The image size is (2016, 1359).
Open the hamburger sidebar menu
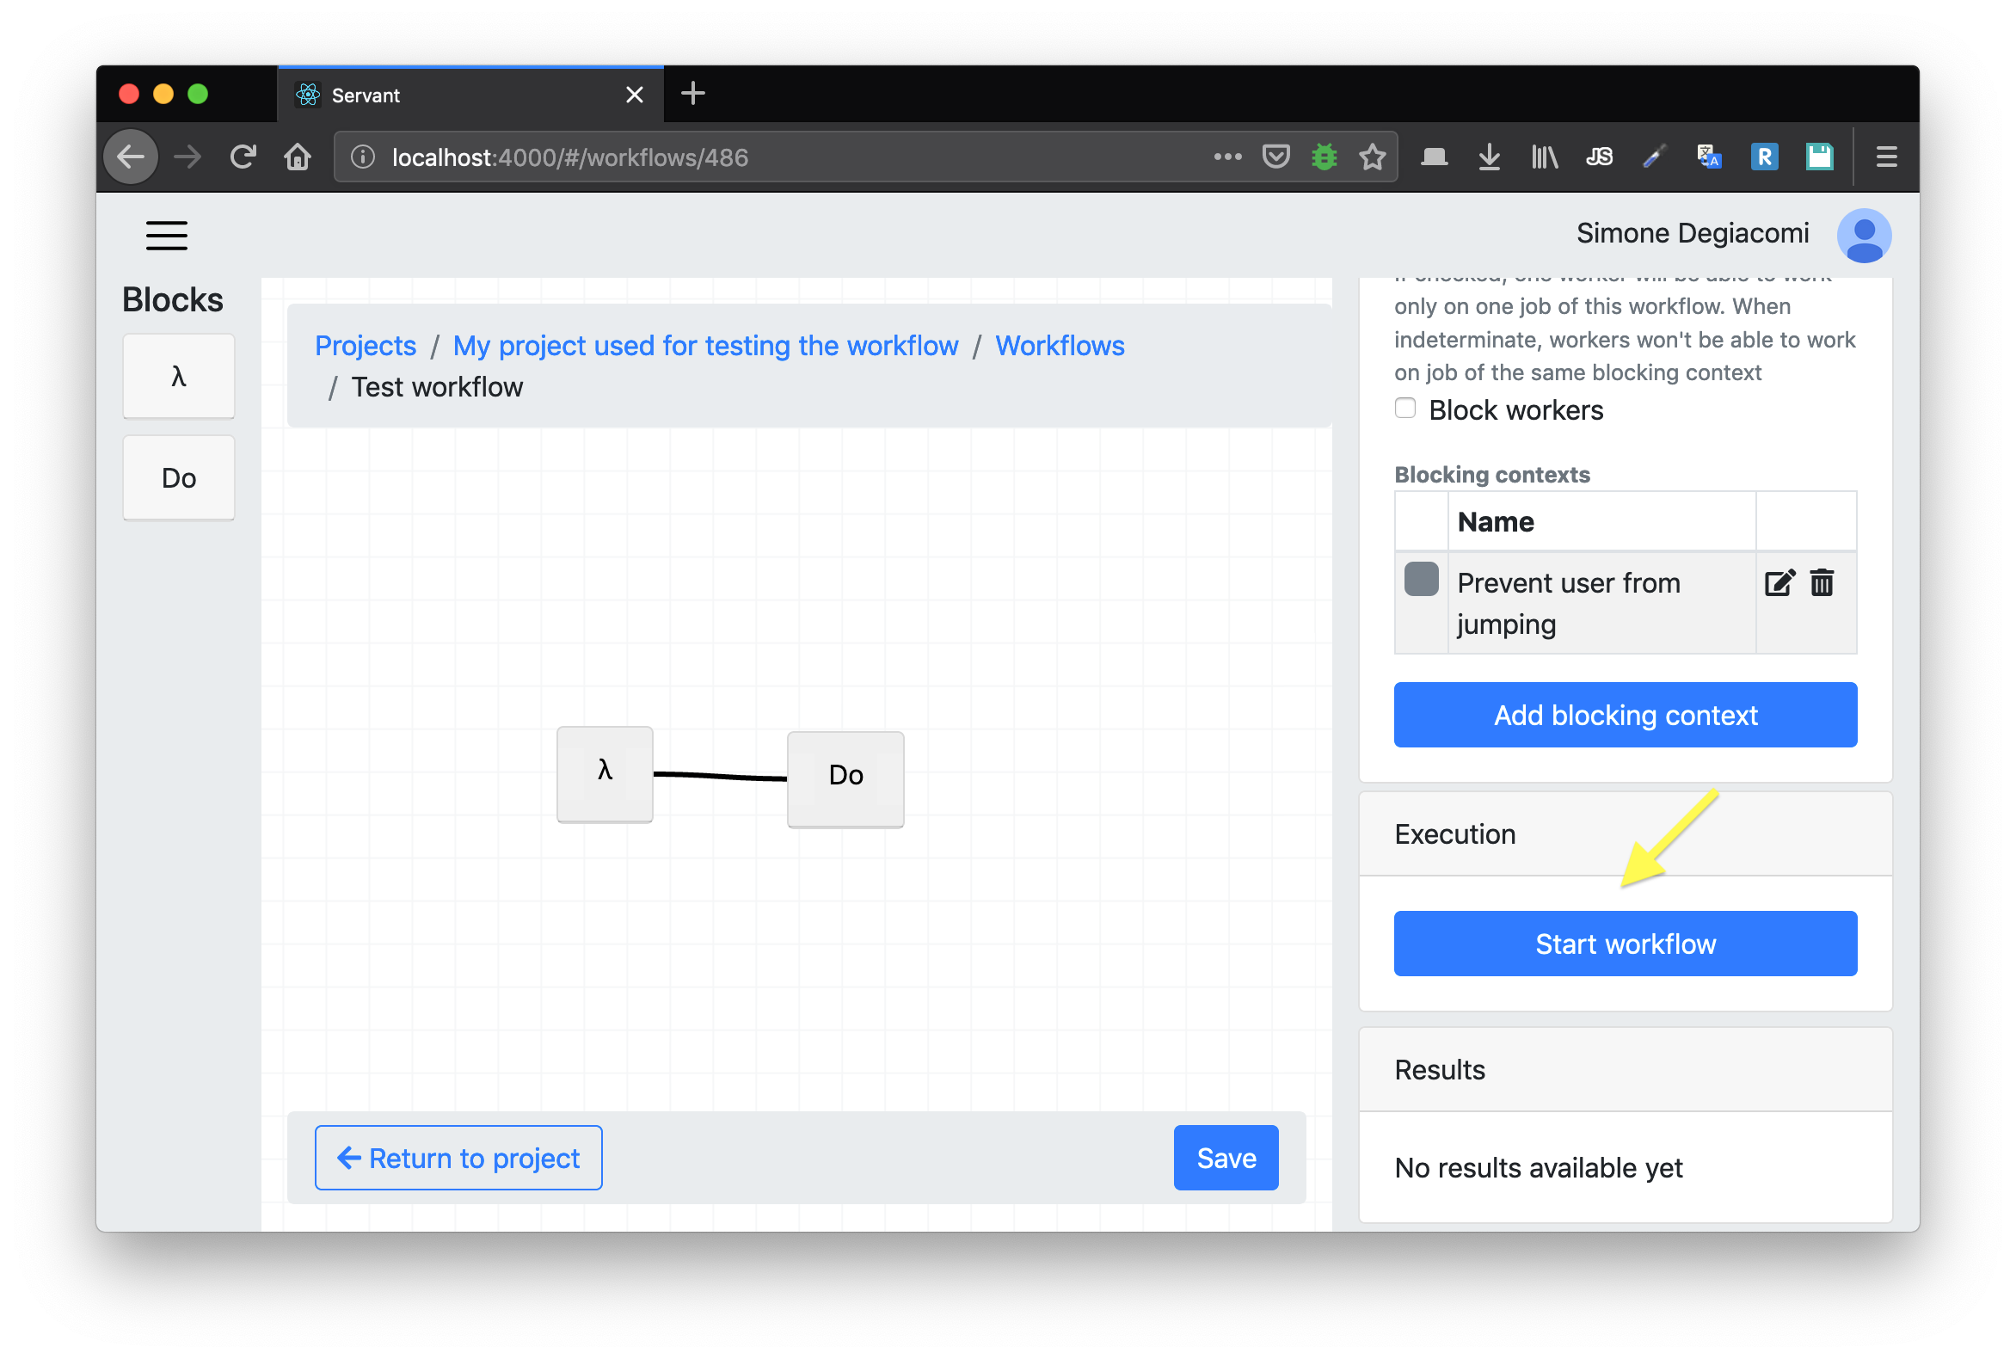coord(166,235)
